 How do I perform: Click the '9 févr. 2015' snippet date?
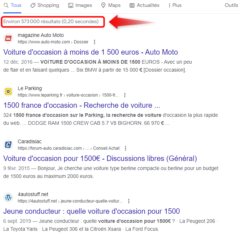(17, 168)
